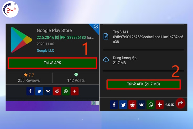Click the ad info icon on banner
The width and height of the screenshot is (193, 129).
(x=93, y=103)
